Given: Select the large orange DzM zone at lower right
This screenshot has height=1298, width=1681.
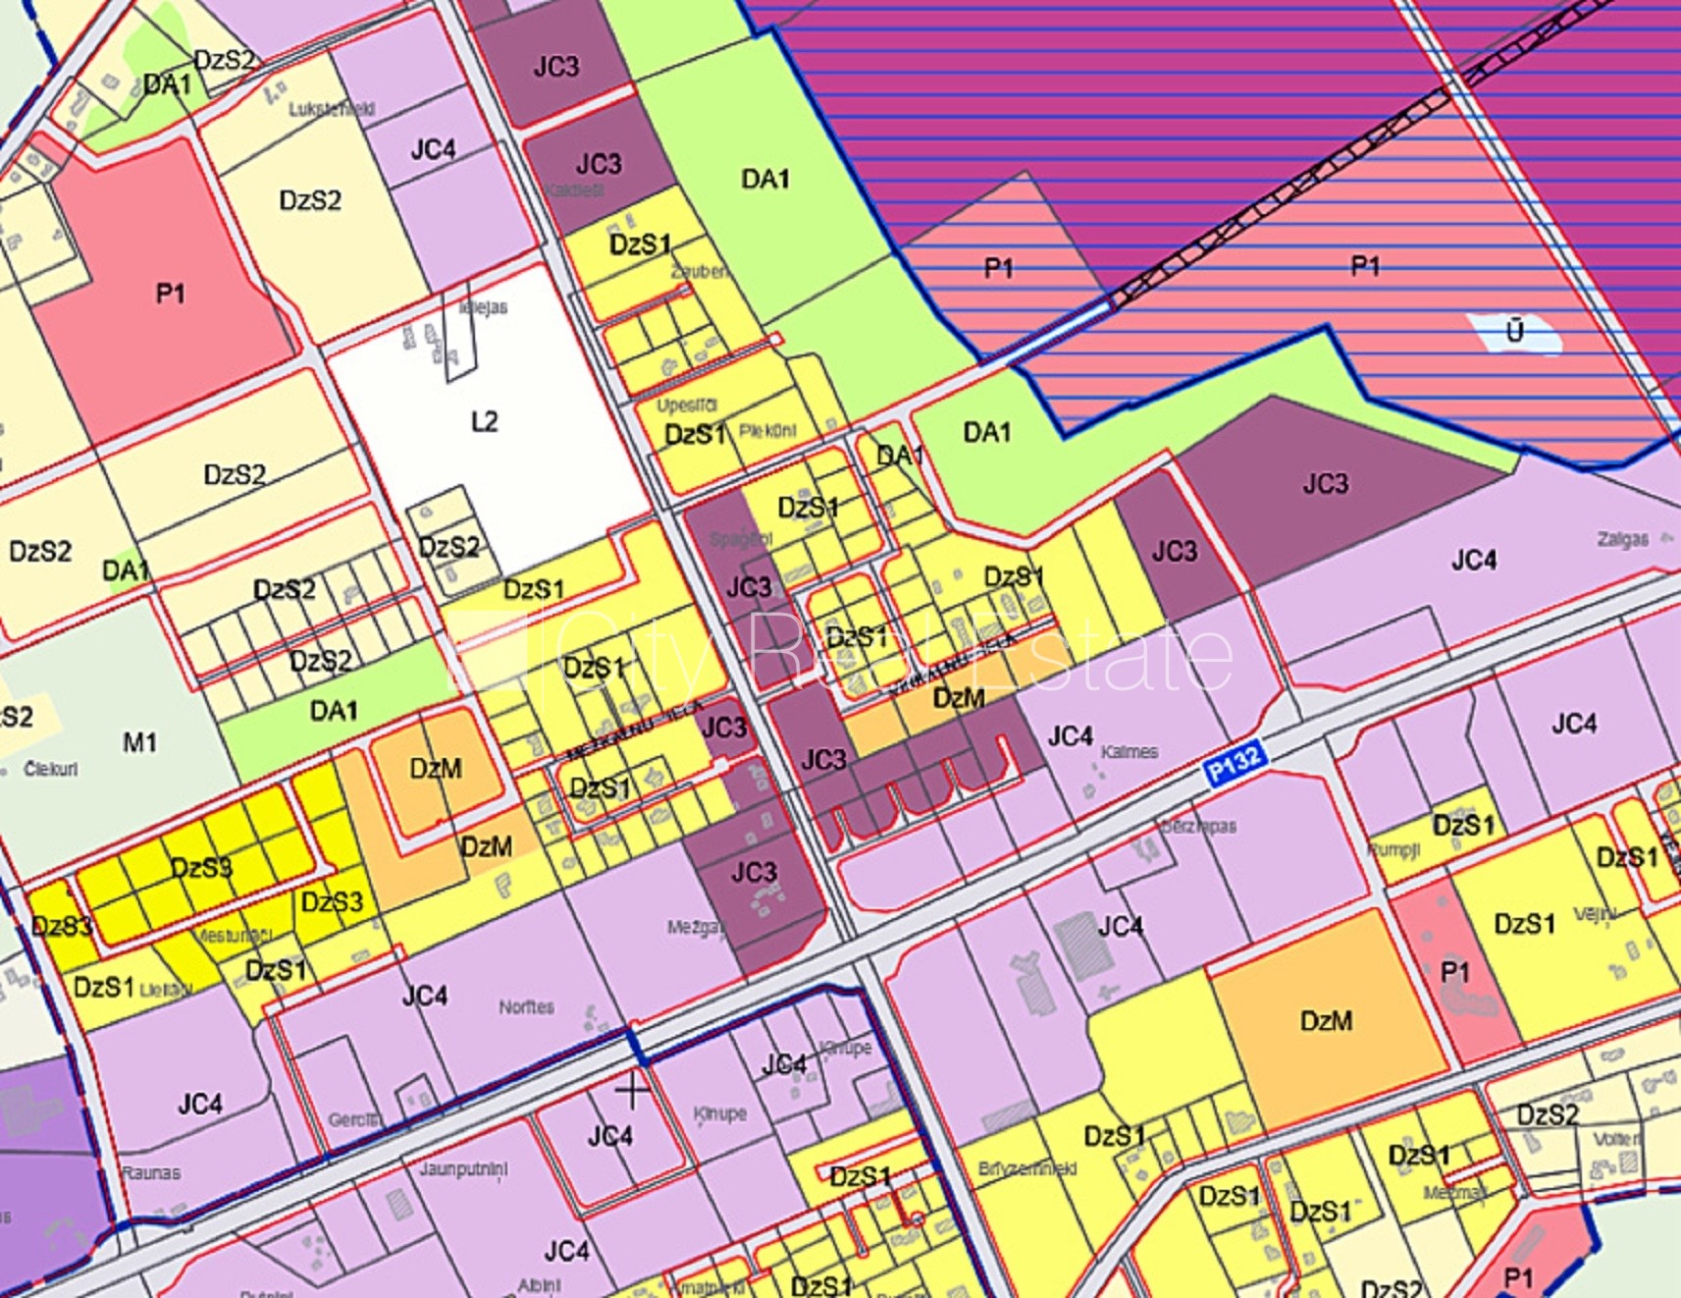Looking at the screenshot, I should (x=1326, y=1021).
